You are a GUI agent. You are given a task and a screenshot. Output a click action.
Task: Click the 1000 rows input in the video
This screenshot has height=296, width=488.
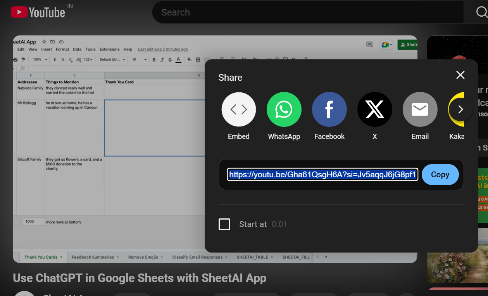tap(33, 222)
